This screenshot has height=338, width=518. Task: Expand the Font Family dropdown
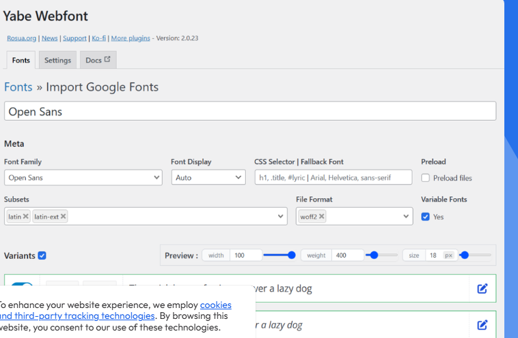coord(83,178)
